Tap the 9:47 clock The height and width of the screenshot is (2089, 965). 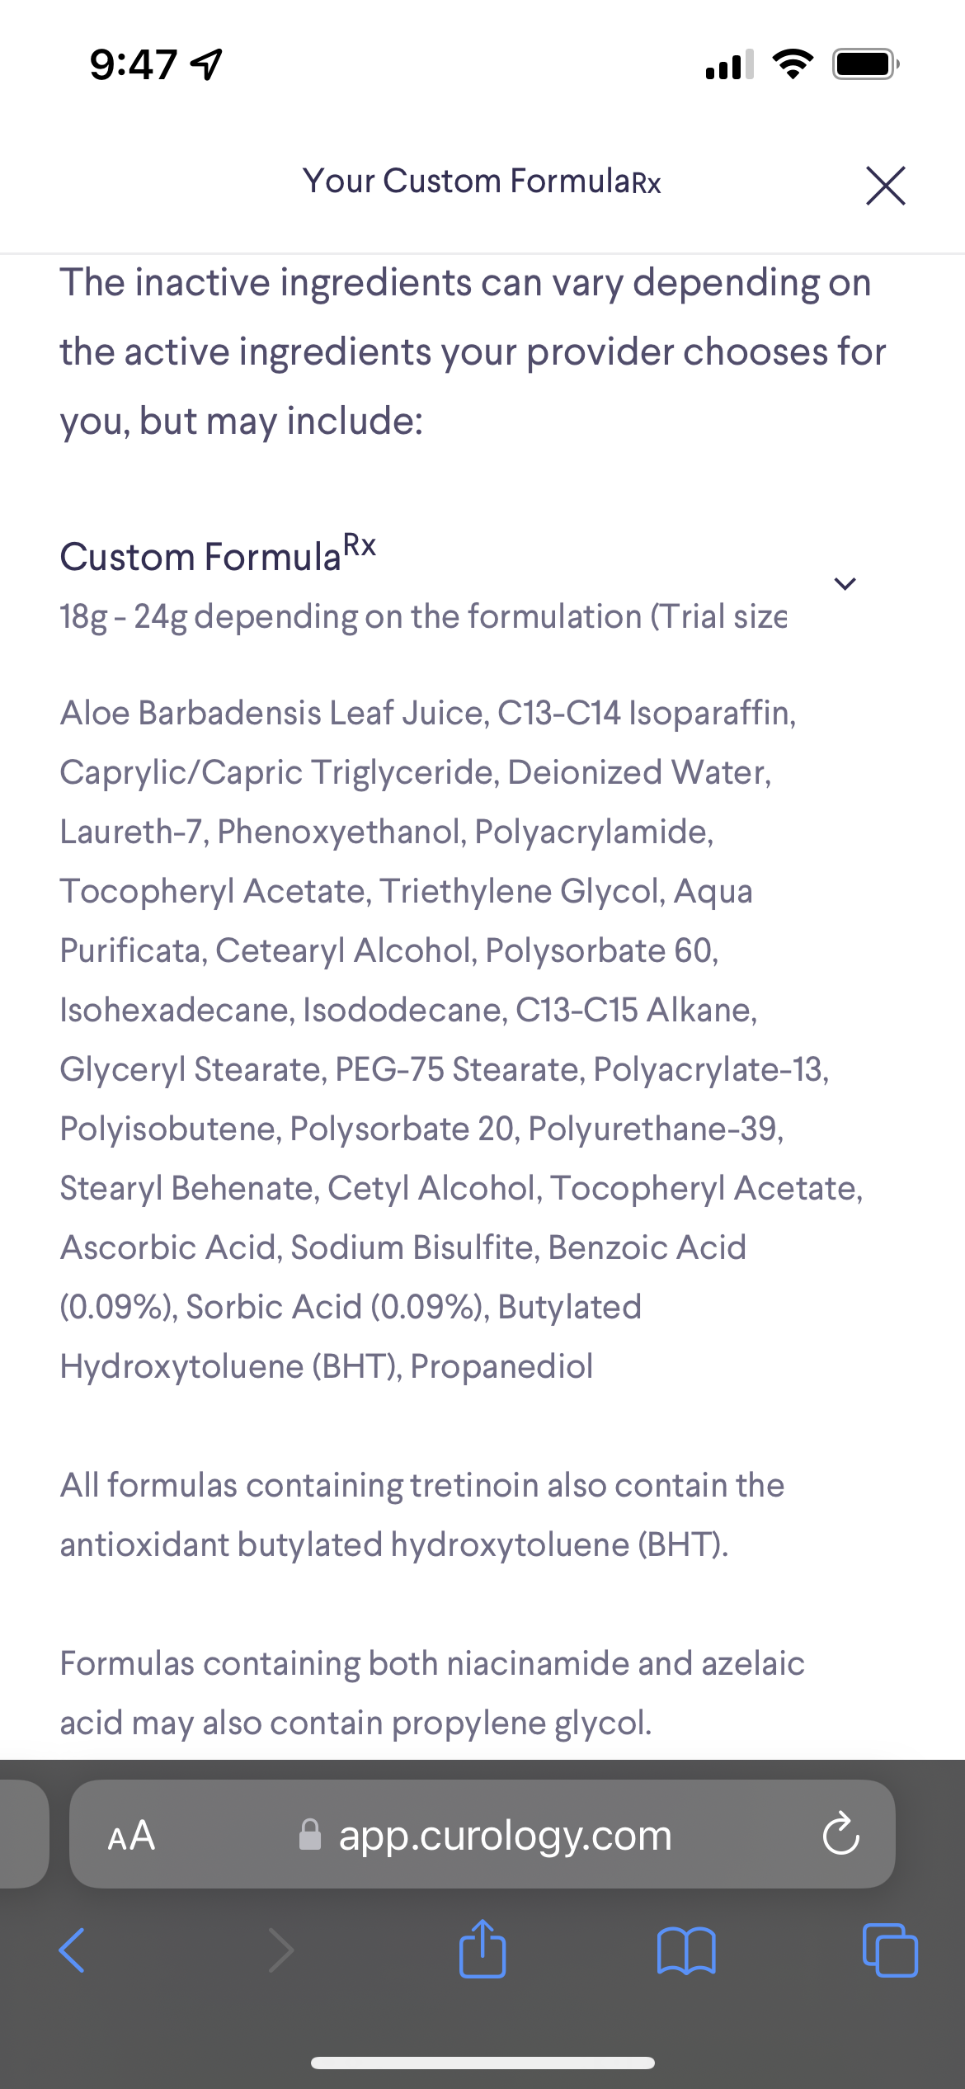click(133, 64)
